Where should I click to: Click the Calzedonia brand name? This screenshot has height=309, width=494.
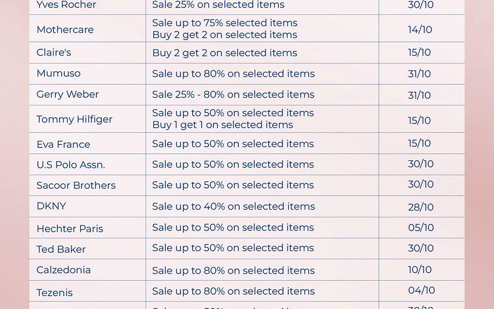63,270
